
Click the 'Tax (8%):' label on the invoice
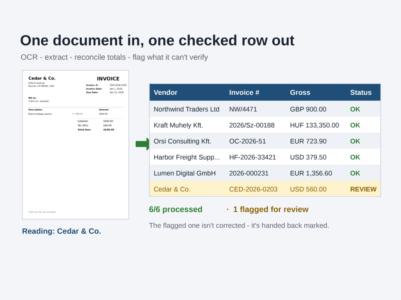[x=83, y=125]
